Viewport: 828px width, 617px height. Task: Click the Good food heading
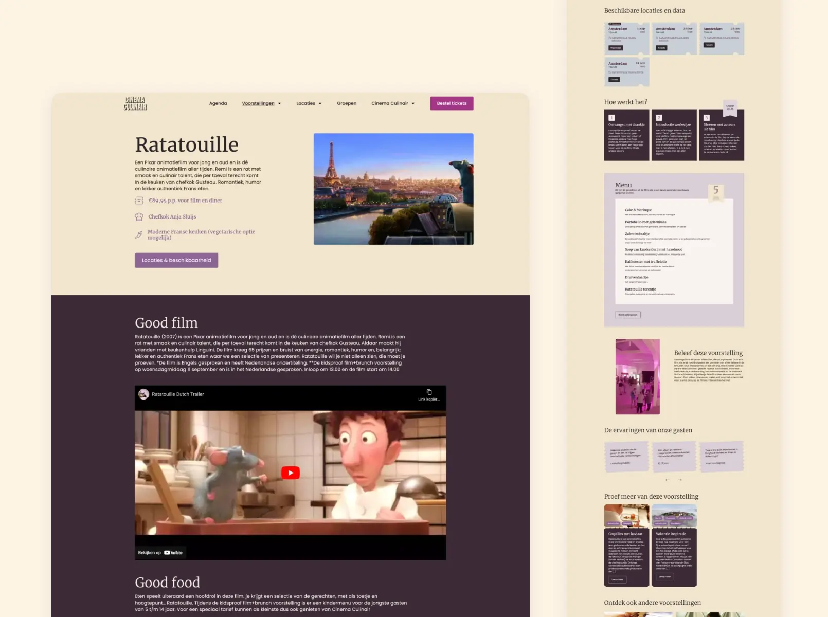point(167,583)
